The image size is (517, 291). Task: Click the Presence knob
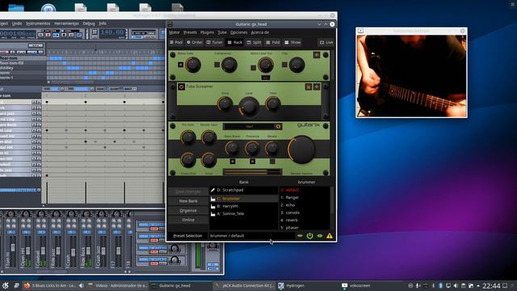click(252, 149)
